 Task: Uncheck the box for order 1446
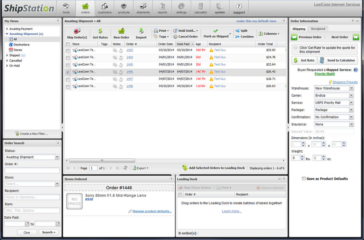pos(68,72)
